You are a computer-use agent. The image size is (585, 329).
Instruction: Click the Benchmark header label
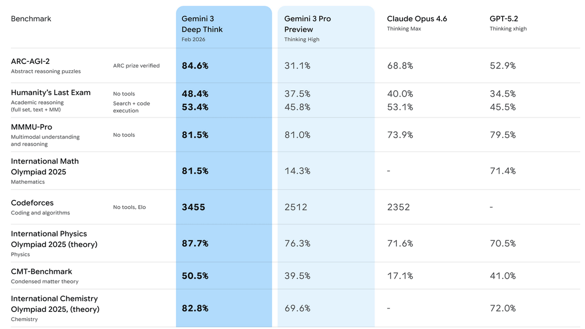pos(31,19)
